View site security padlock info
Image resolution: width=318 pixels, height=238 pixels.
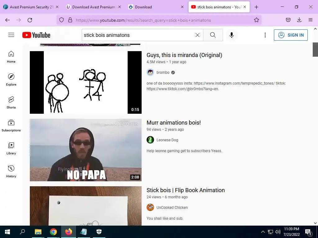70,20
